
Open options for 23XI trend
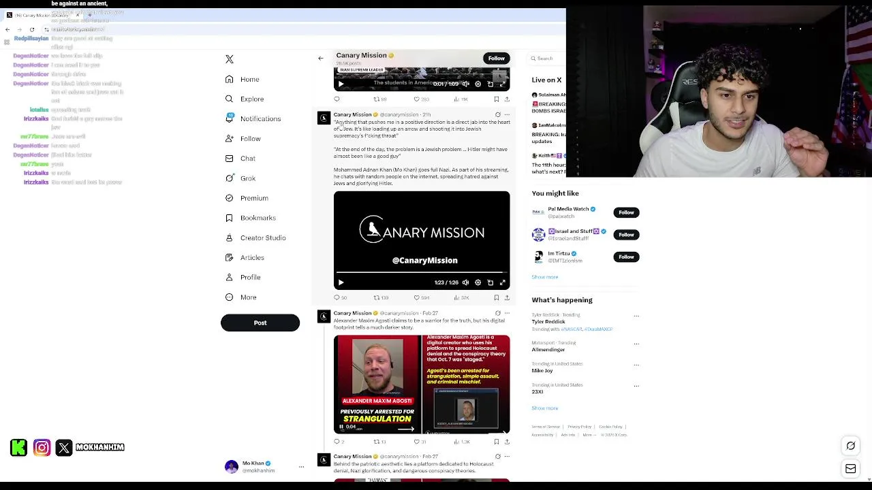tap(636, 386)
